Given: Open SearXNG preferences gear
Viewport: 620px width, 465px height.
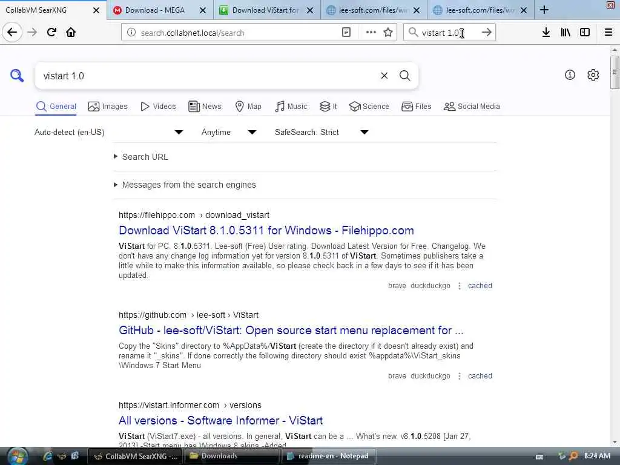Looking at the screenshot, I should tap(593, 74).
